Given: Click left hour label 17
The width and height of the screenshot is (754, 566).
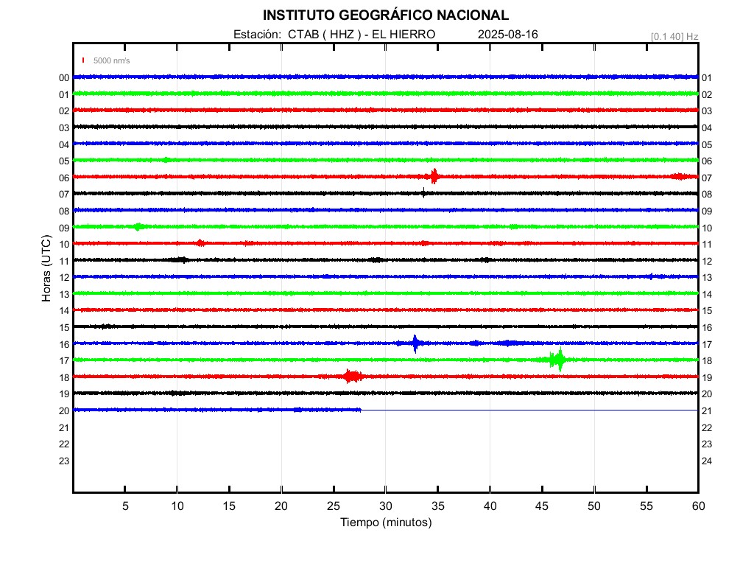Looking at the screenshot, I should (x=64, y=361).
